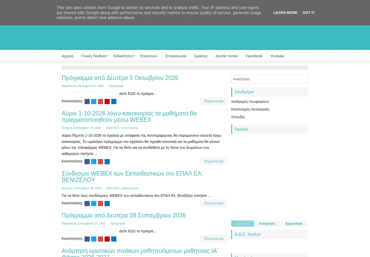
Task: Visit the Facebook menu link
Action: point(254,56)
